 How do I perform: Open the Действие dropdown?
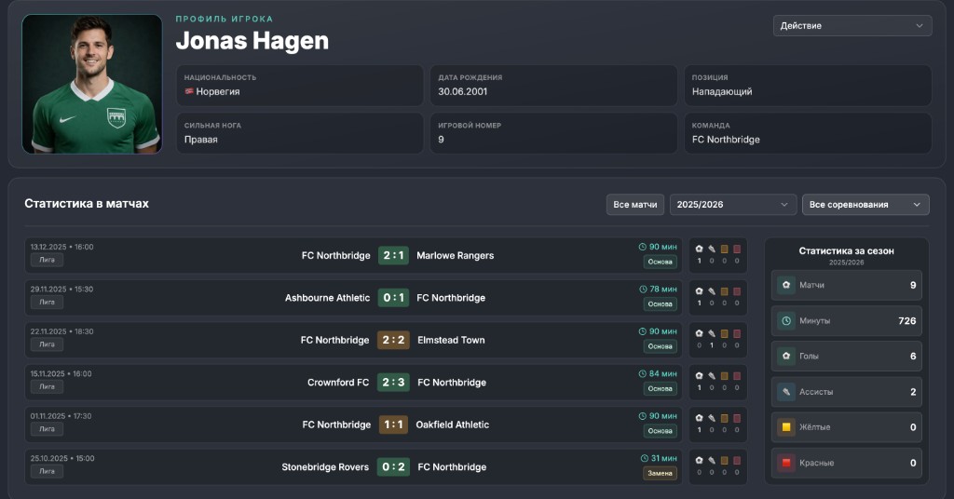[852, 25]
